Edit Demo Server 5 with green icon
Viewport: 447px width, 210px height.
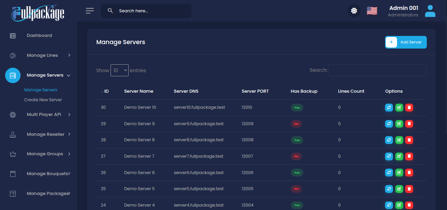(x=399, y=189)
